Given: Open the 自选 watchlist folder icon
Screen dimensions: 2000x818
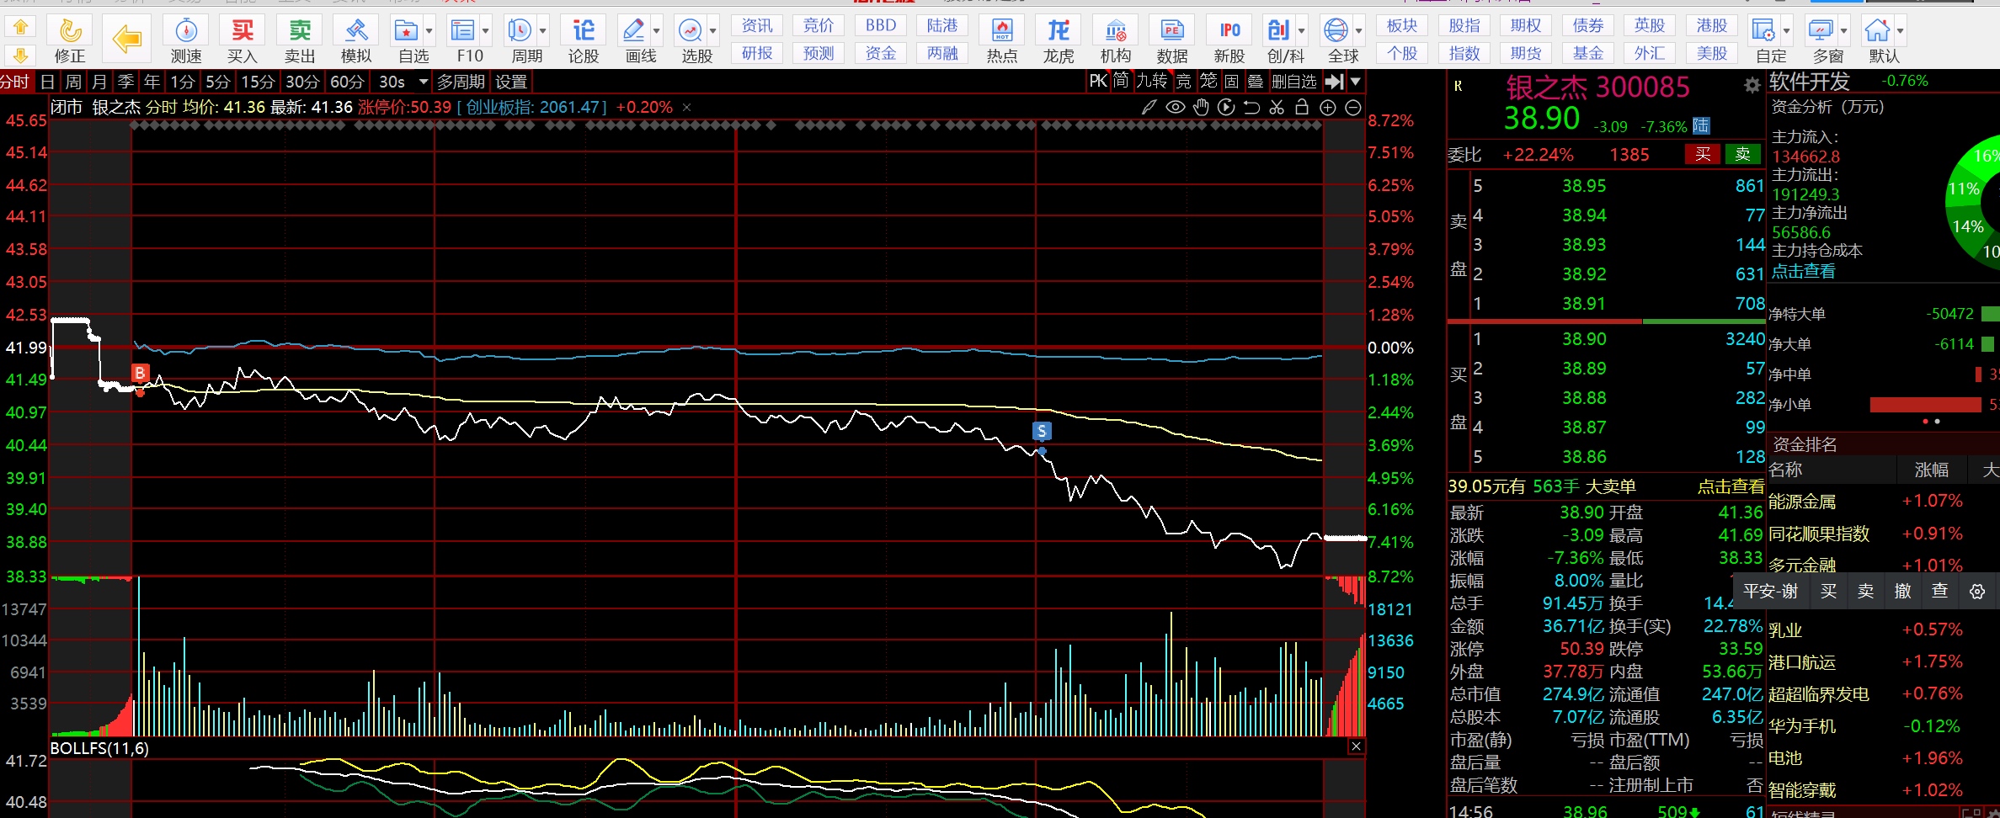Looking at the screenshot, I should [x=407, y=31].
